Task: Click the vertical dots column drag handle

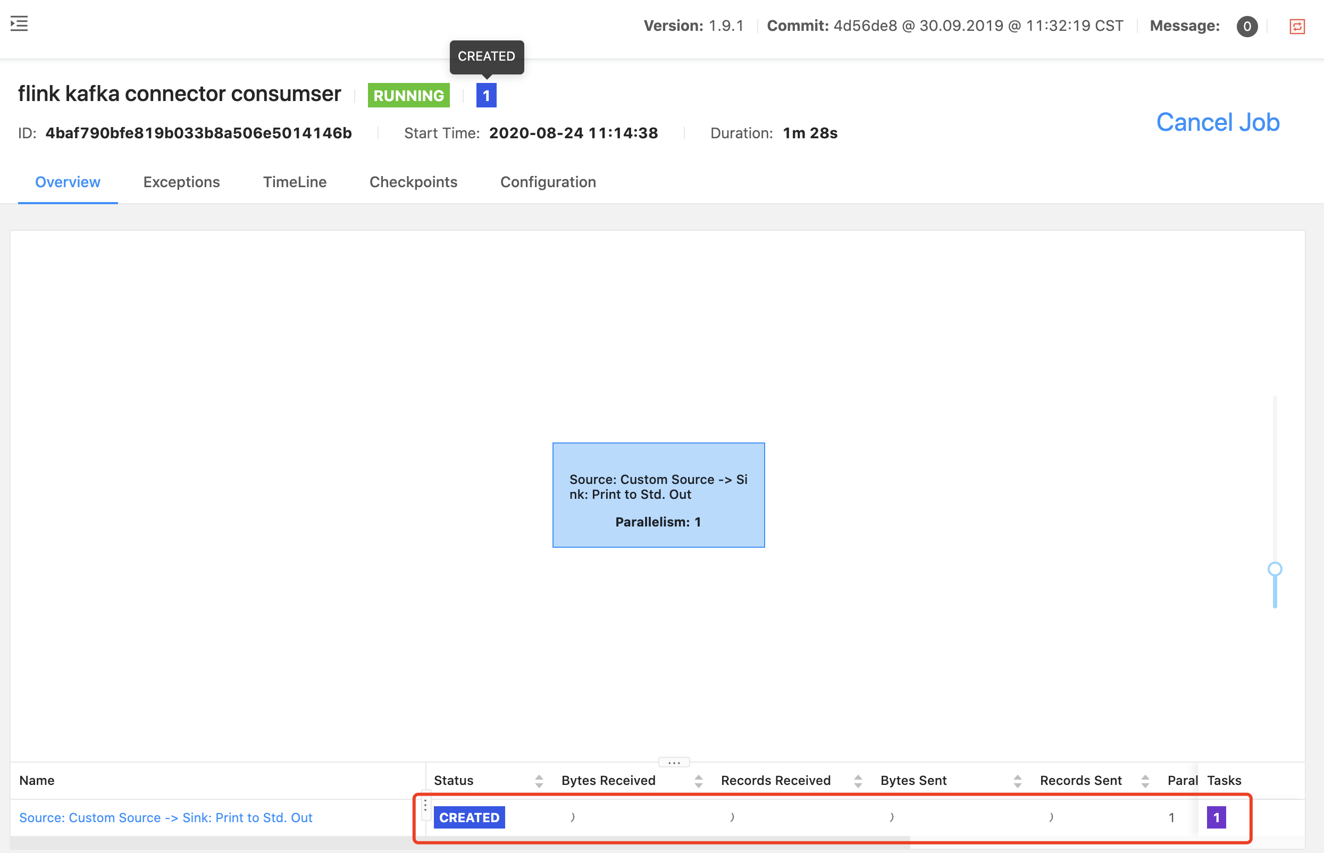Action: click(425, 805)
